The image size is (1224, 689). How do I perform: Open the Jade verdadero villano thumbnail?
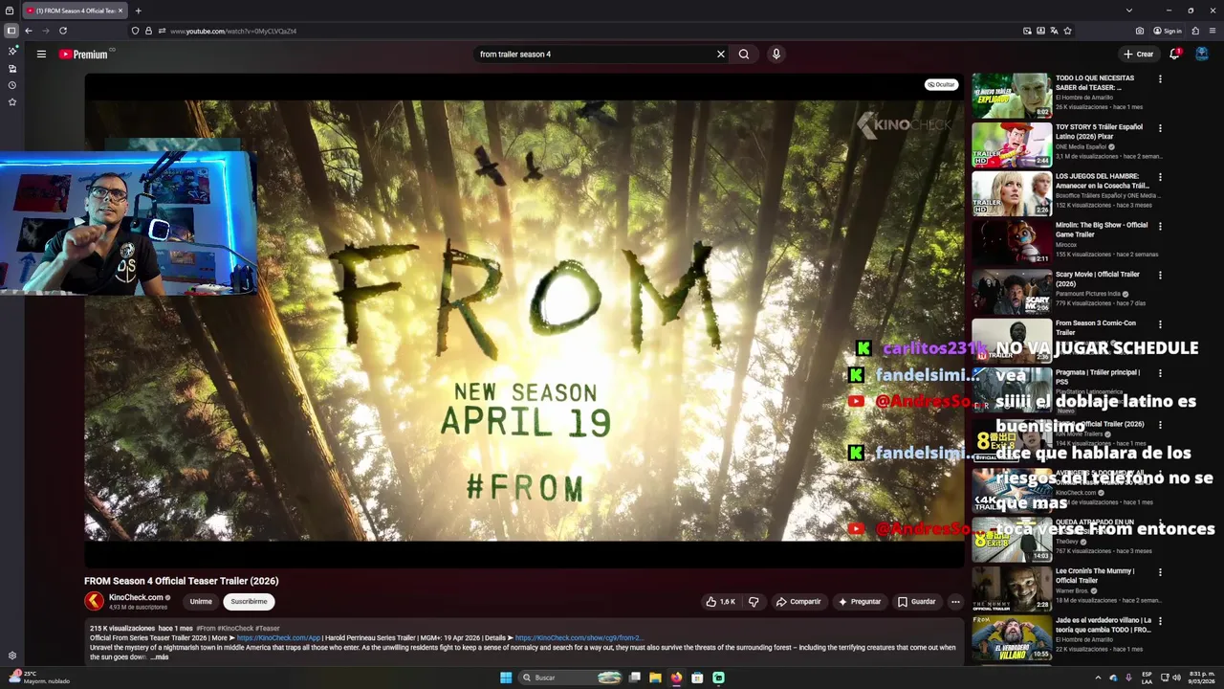1012,638
